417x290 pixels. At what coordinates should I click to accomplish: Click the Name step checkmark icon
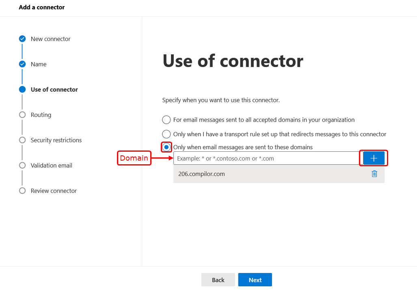pyautogui.click(x=22, y=64)
